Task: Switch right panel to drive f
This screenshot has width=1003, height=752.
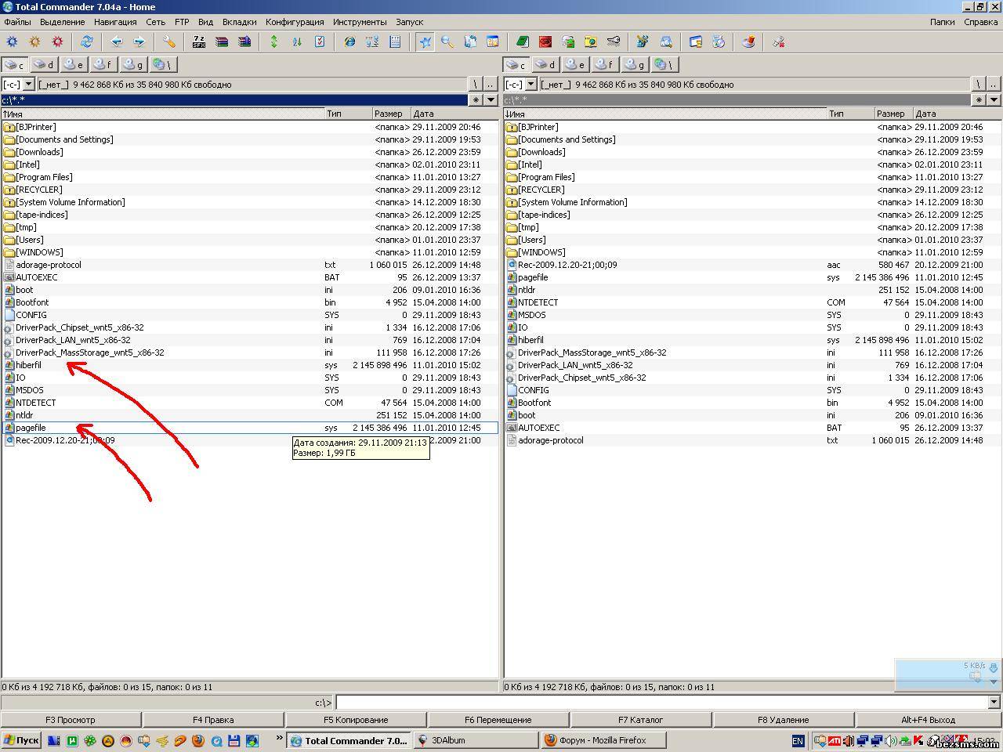Action: tap(606, 65)
